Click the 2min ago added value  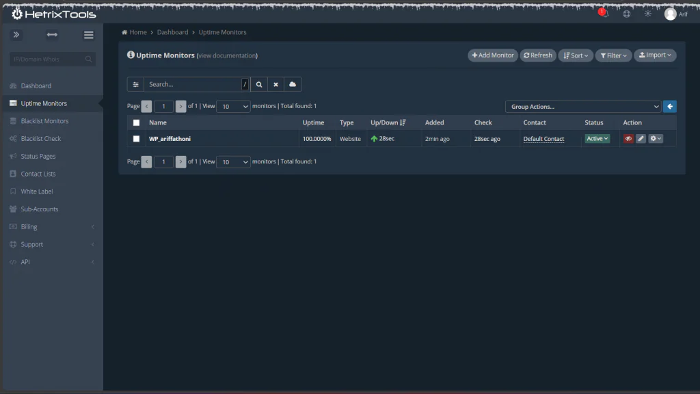[x=437, y=139]
